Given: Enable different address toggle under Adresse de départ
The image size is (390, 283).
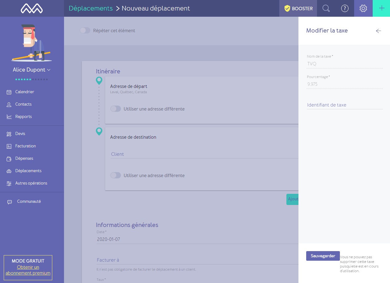Looking at the screenshot, I should pos(116,109).
